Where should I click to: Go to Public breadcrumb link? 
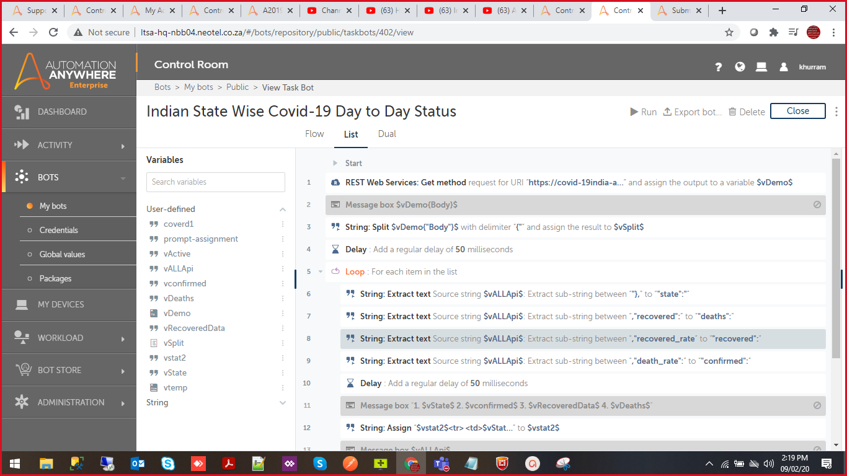(x=237, y=87)
